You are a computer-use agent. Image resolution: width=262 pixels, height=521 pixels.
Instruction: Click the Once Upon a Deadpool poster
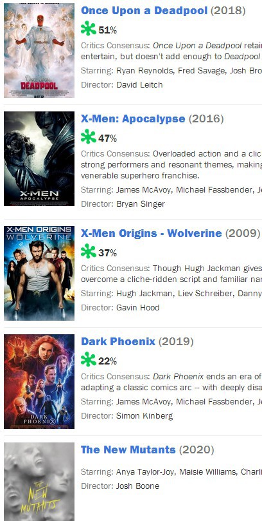(x=39, y=50)
